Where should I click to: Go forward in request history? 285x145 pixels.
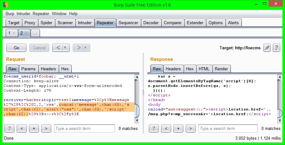tap(79, 48)
